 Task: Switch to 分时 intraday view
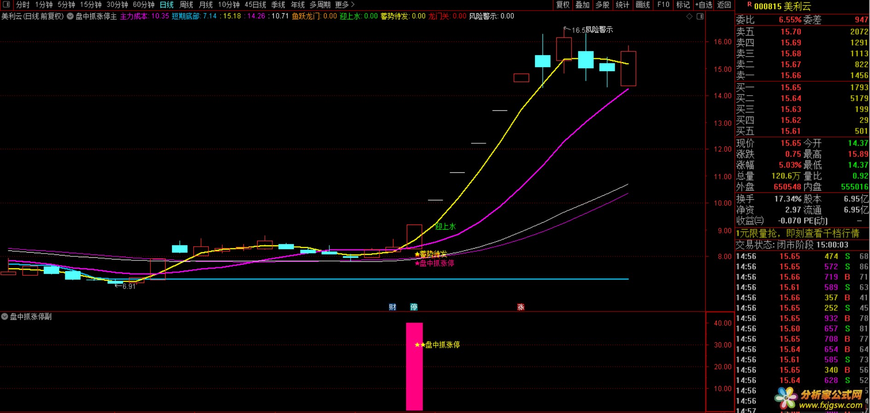[23, 5]
